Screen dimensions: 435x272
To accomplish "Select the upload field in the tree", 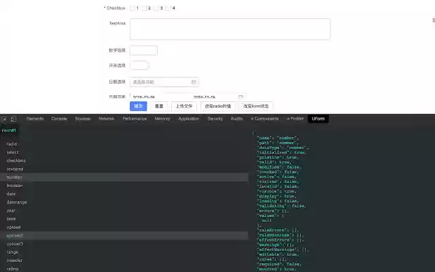I will [x=14, y=227].
